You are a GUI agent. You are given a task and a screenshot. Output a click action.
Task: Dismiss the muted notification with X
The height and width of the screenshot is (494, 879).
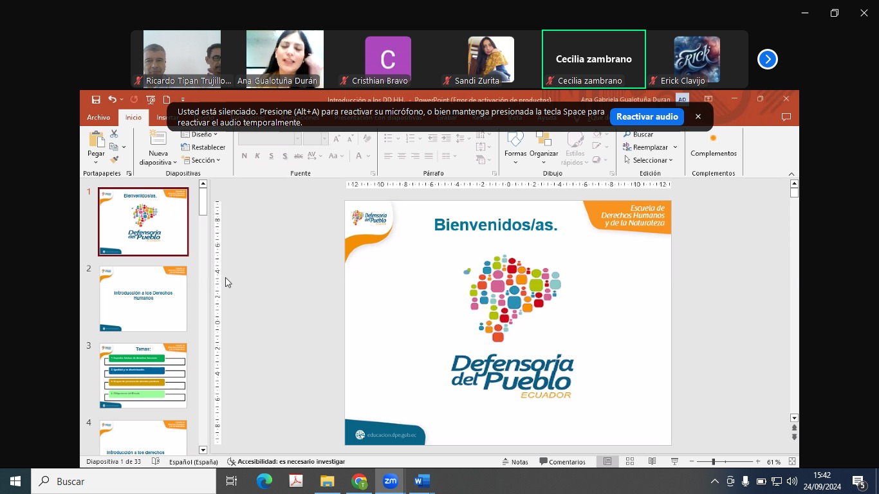pyautogui.click(x=698, y=116)
